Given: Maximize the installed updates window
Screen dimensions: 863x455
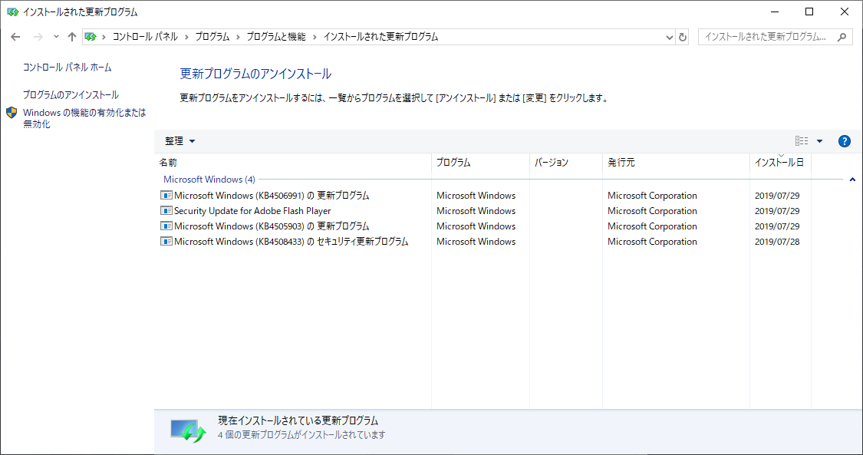Looking at the screenshot, I should (809, 12).
